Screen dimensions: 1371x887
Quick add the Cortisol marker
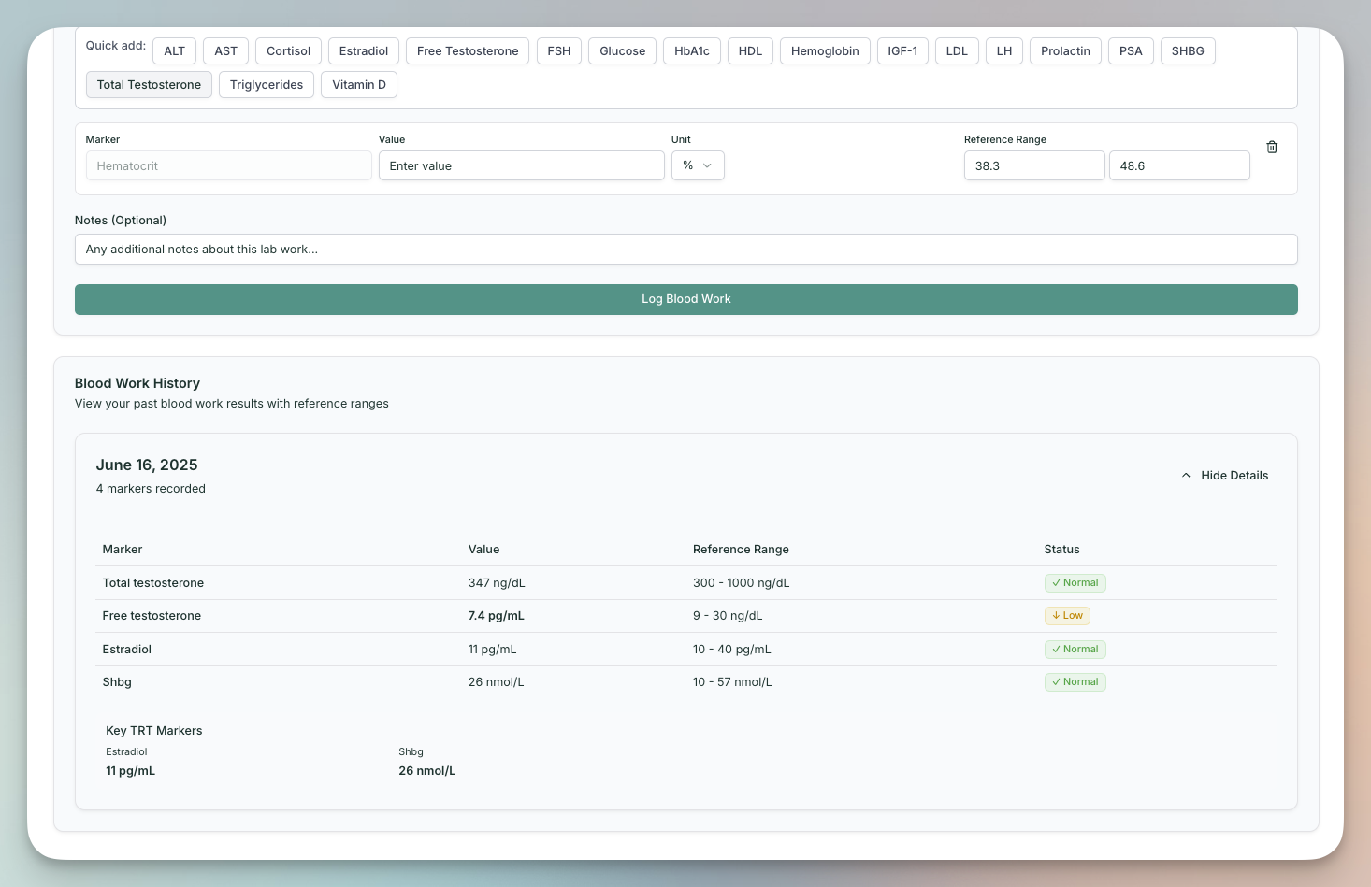click(288, 50)
